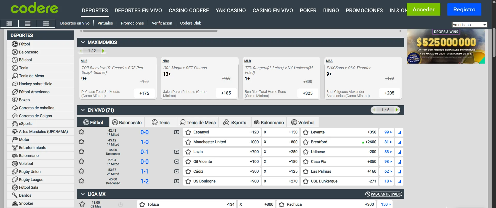This screenshot has height=208, width=496.
Task: Select the eSports gamepad icon in sidebar
Action: 15,124
